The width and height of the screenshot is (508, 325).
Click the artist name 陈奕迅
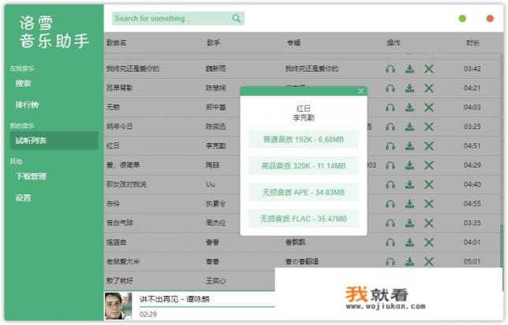[x=216, y=127]
